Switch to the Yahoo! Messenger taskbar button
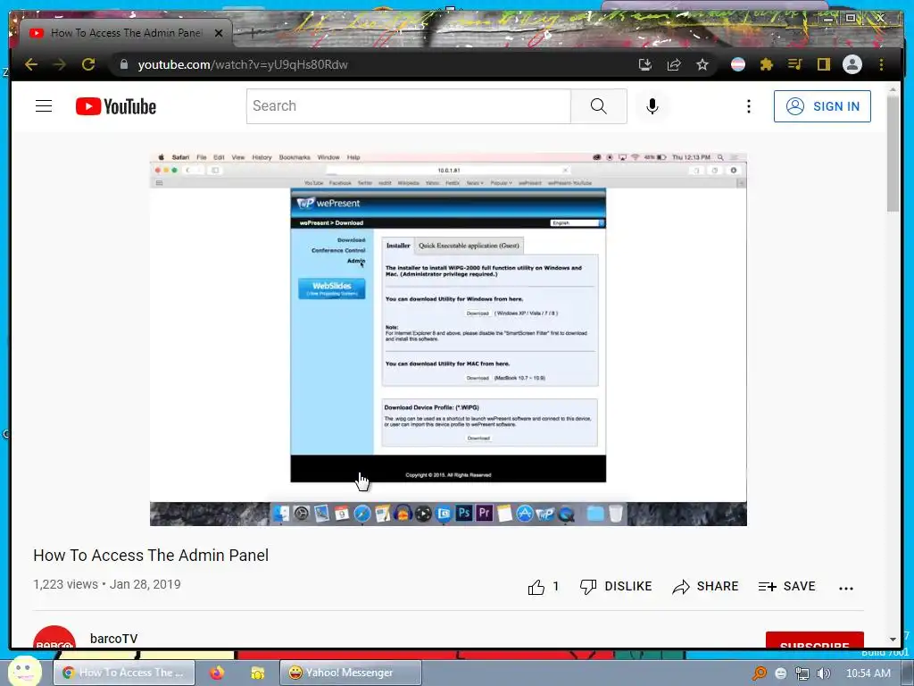The width and height of the screenshot is (914, 686). click(350, 673)
